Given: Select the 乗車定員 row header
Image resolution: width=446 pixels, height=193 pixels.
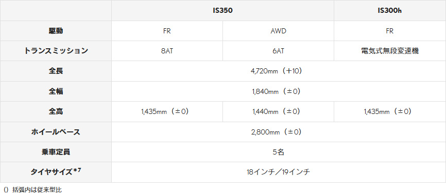Looking at the screenshot, I should 56,152.
